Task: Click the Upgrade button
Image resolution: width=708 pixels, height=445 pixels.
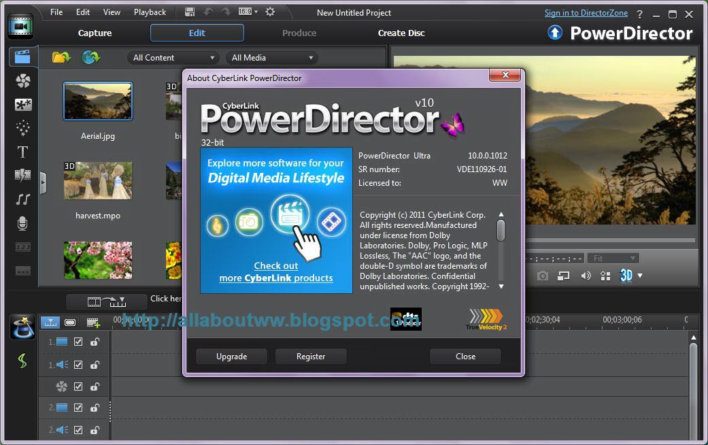Action: click(x=232, y=357)
